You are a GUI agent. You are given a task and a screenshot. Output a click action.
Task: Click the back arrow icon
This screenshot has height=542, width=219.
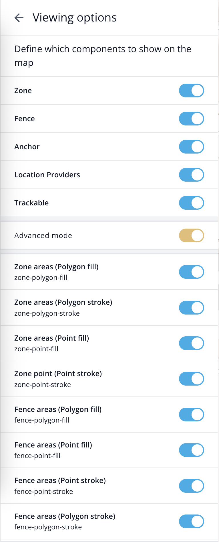click(x=19, y=18)
